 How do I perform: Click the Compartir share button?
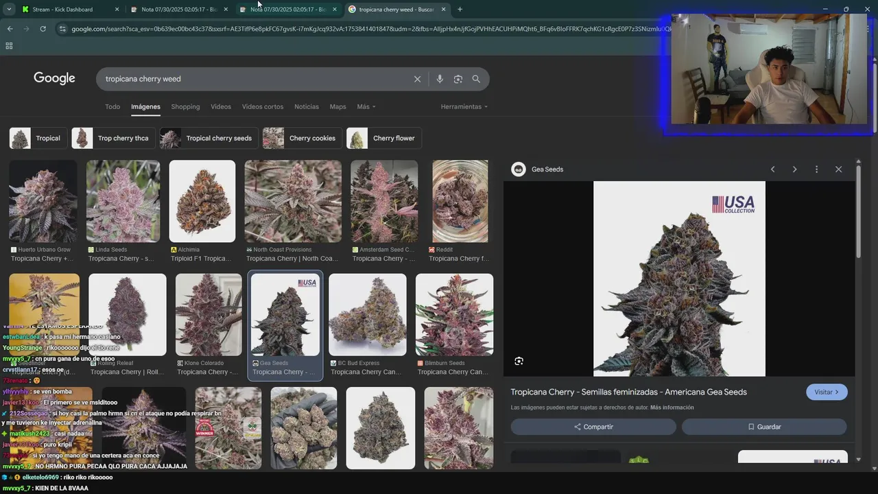(593, 427)
